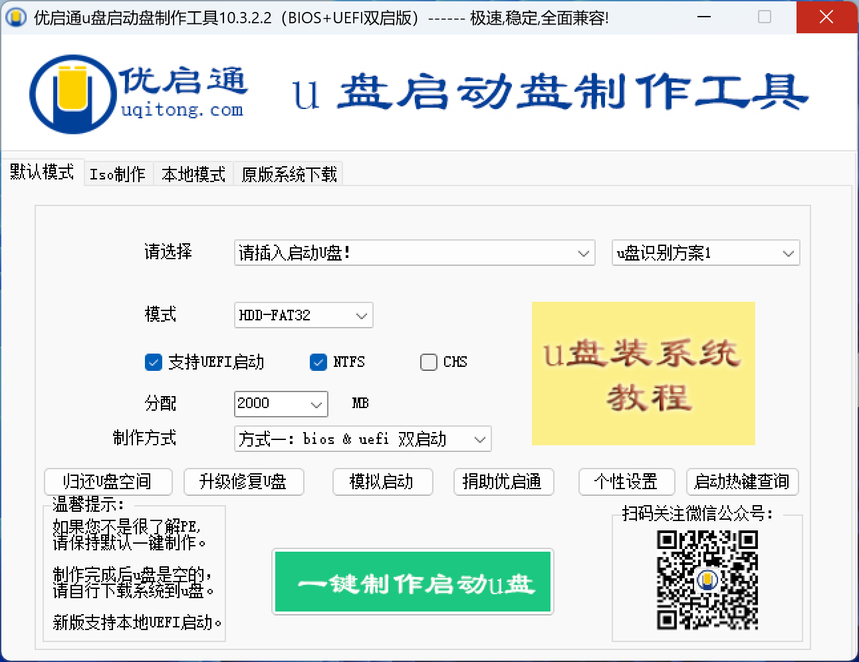Image resolution: width=859 pixels, height=662 pixels.
Task: Open 个性设置 settings button
Action: (x=627, y=482)
